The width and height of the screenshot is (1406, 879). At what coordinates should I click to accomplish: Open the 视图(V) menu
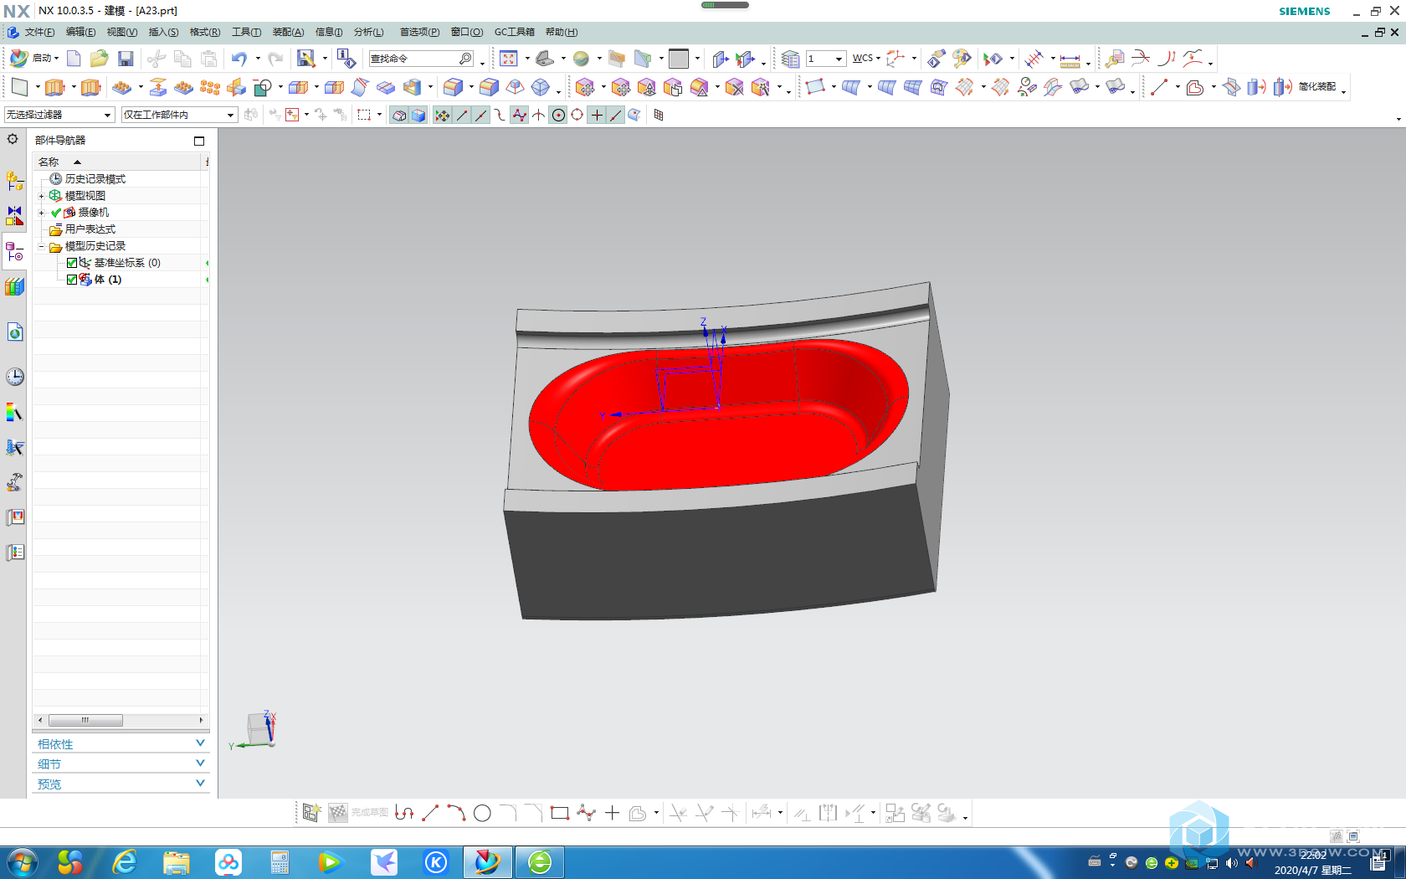tap(121, 32)
